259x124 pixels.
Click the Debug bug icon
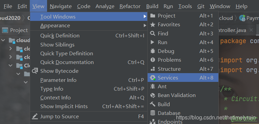point(153,51)
